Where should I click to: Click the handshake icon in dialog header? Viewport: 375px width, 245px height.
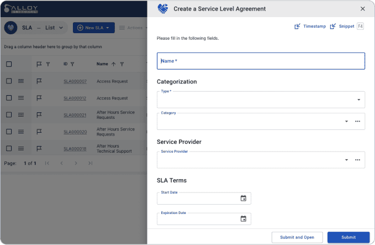(x=163, y=9)
